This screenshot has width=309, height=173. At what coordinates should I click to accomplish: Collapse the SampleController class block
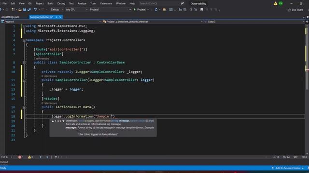pos(24,62)
